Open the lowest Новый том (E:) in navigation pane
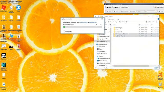 (103, 65)
